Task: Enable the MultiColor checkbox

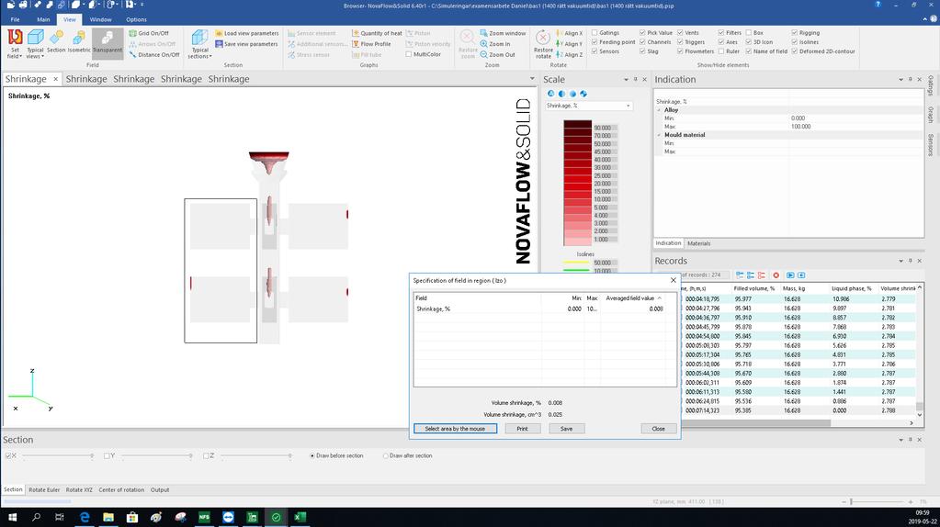Action: (x=409, y=54)
